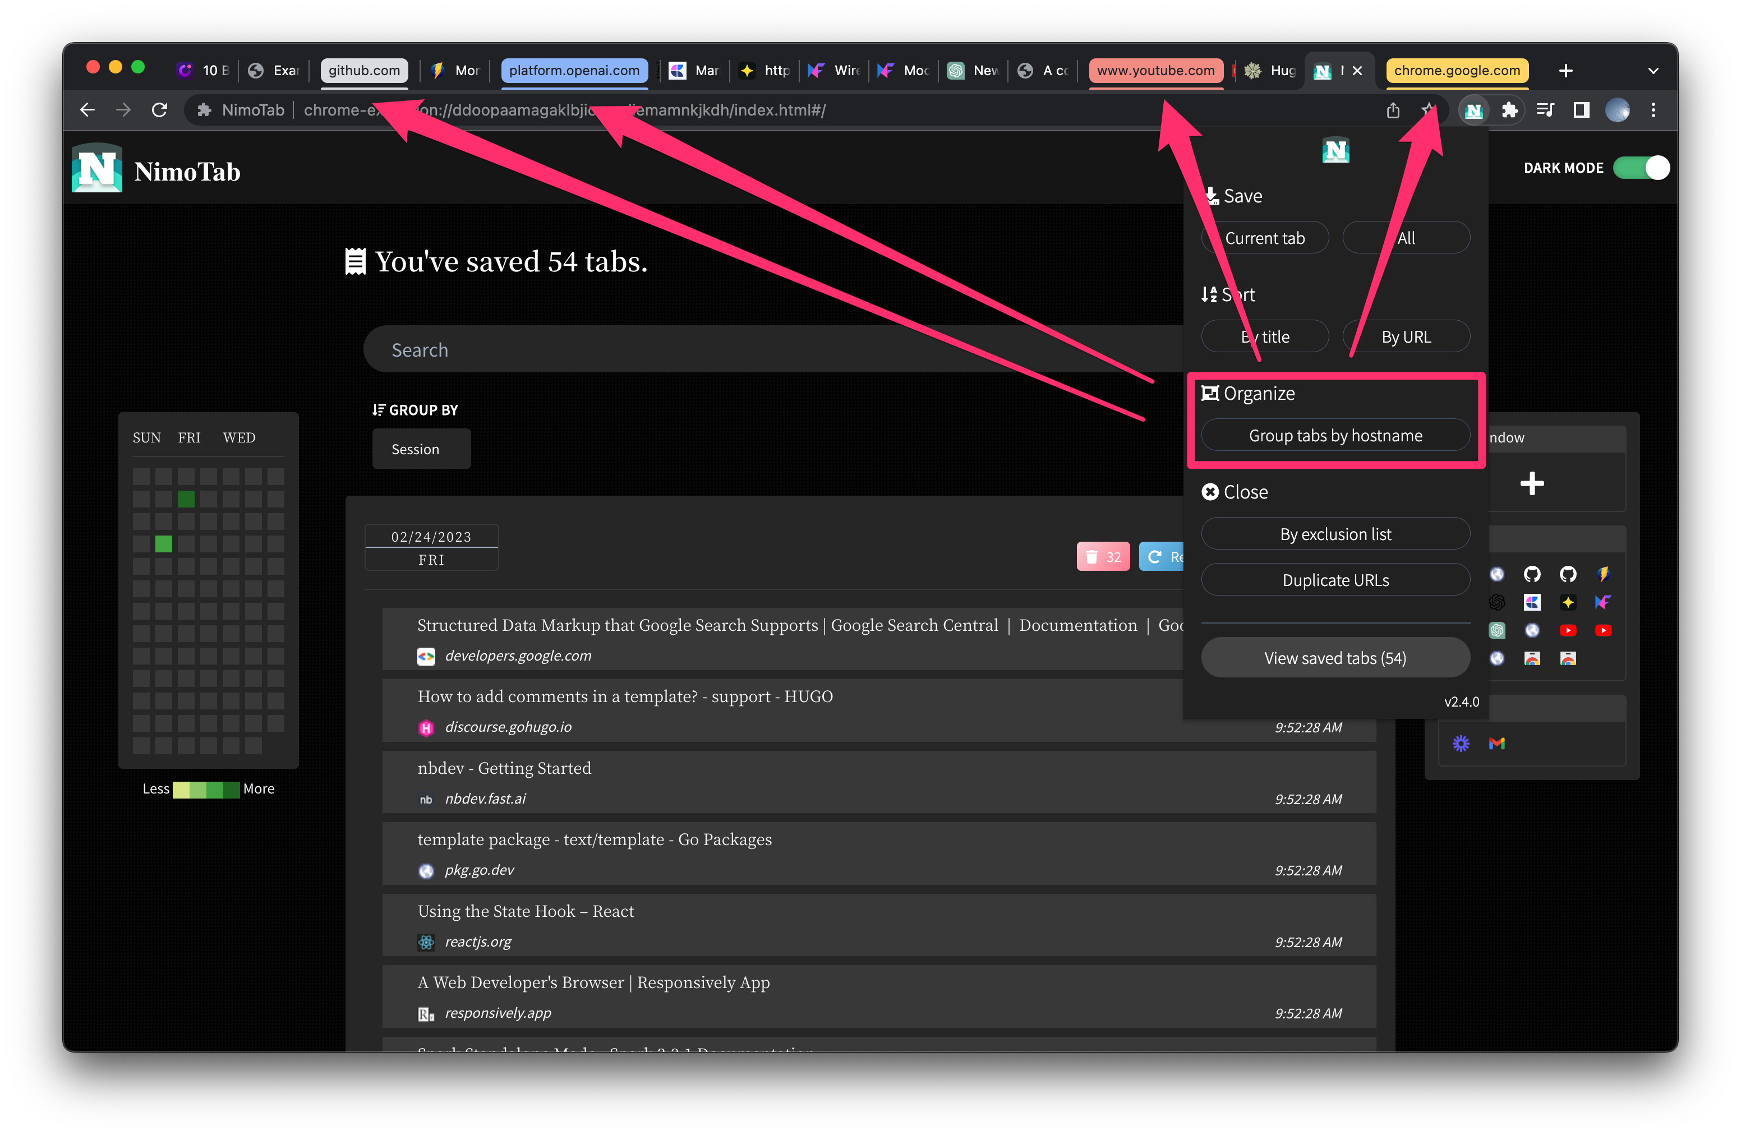This screenshot has width=1741, height=1135.
Task: Expand the www.youtube.com tab group
Action: [x=1156, y=71]
